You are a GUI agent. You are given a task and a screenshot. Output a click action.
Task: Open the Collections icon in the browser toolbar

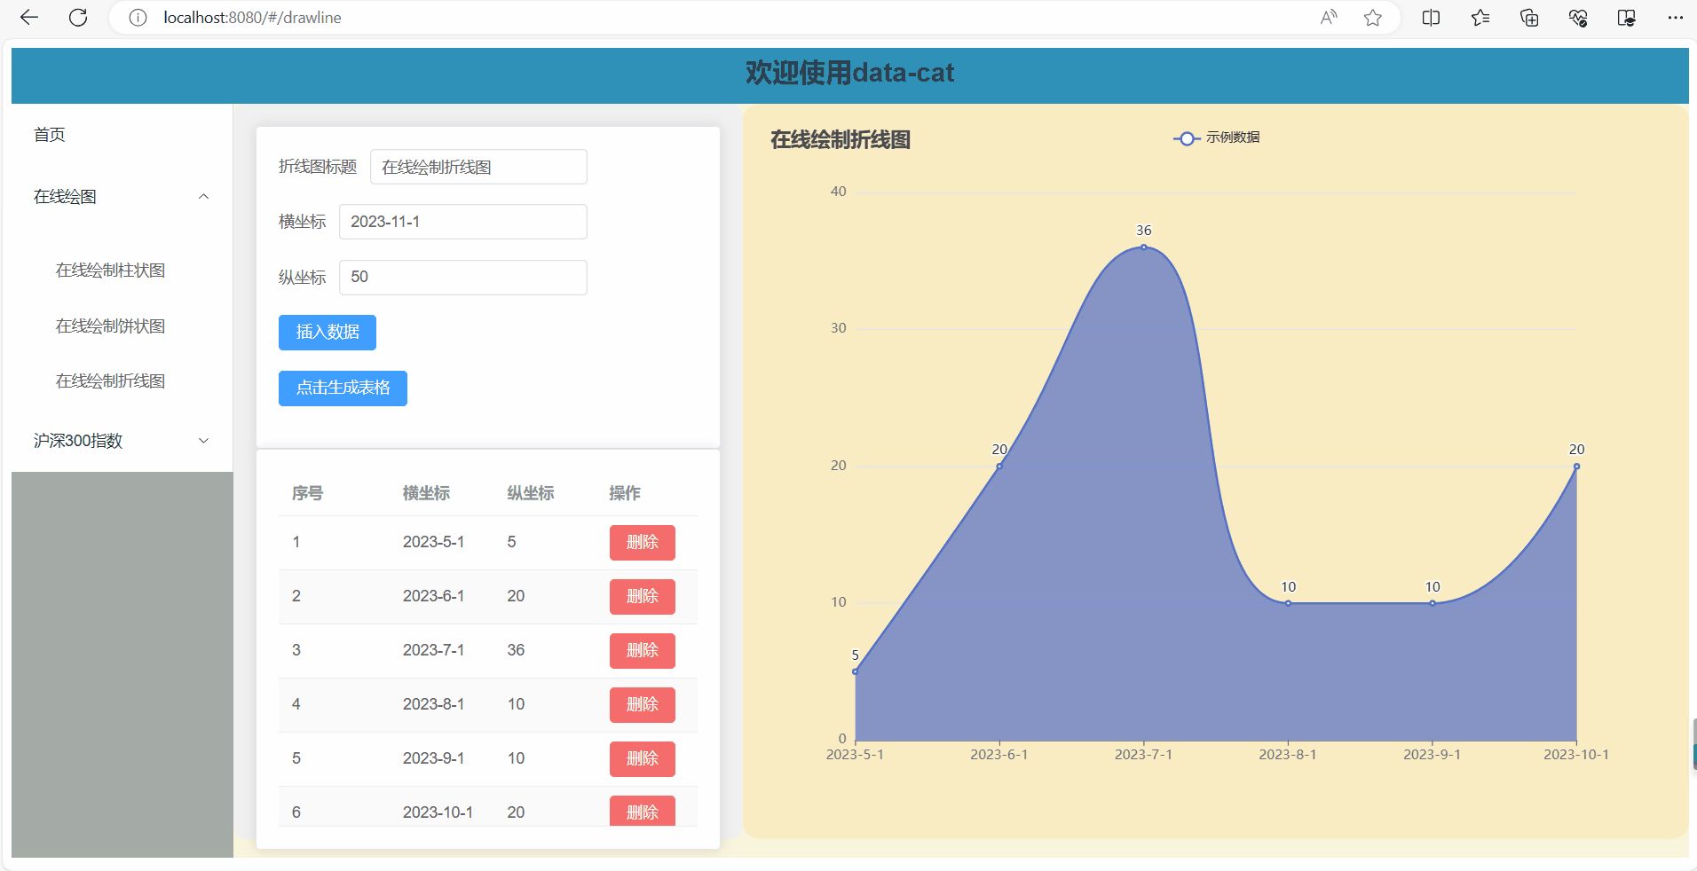(x=1528, y=18)
